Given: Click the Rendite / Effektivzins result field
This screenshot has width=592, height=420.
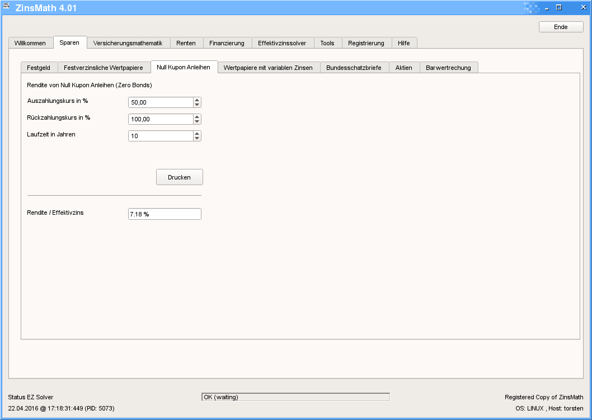Looking at the screenshot, I should click(165, 214).
